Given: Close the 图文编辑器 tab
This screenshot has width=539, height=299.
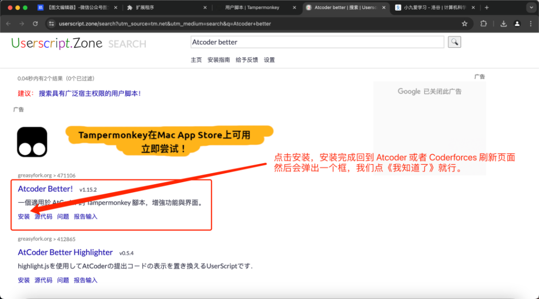Looking at the screenshot, I should (x=115, y=7).
